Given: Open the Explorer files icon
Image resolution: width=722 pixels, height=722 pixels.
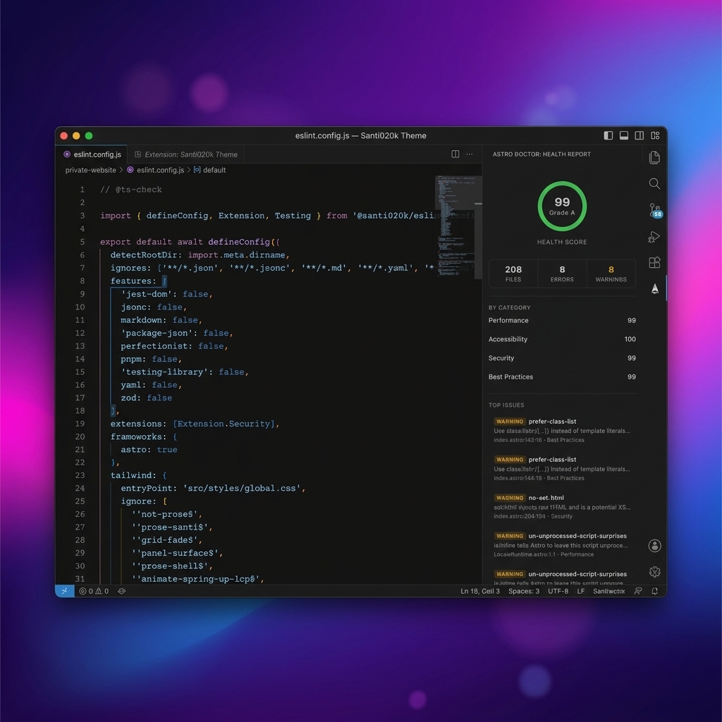Looking at the screenshot, I should 654,157.
